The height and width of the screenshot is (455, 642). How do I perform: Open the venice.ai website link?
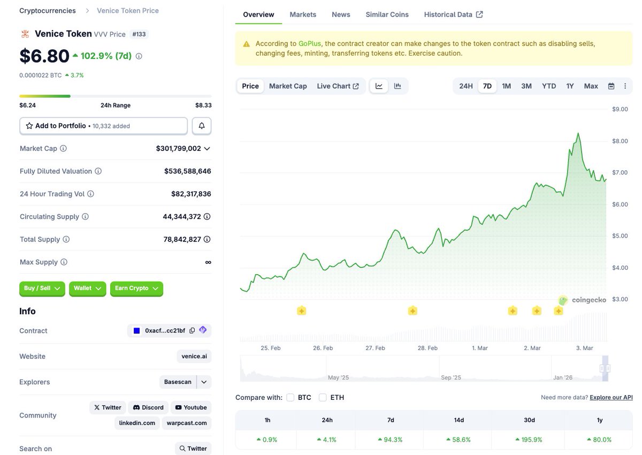194,356
